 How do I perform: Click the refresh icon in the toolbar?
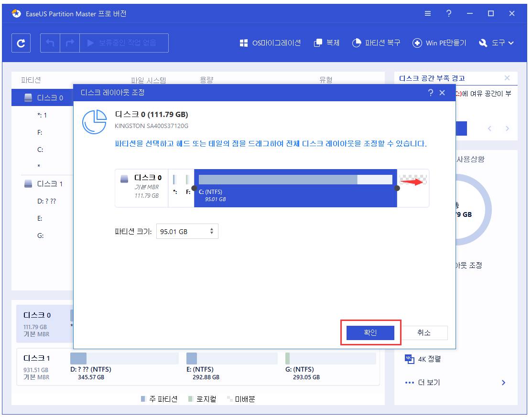pos(20,43)
